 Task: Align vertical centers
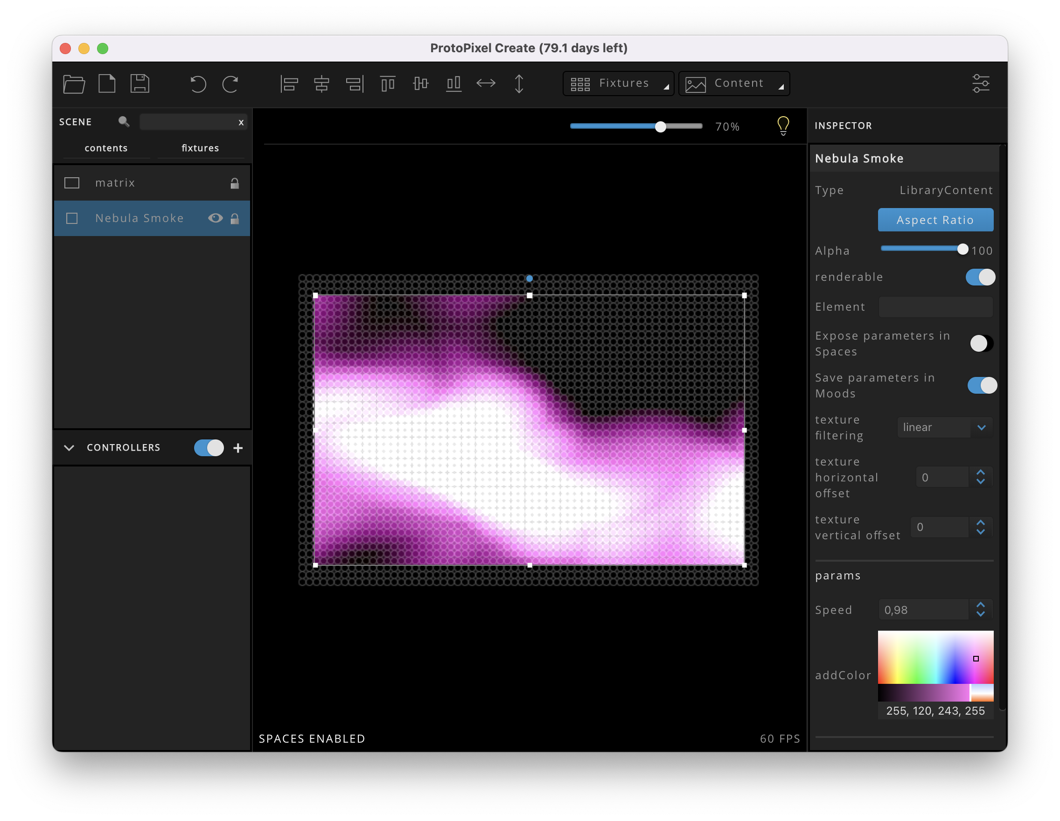(420, 84)
